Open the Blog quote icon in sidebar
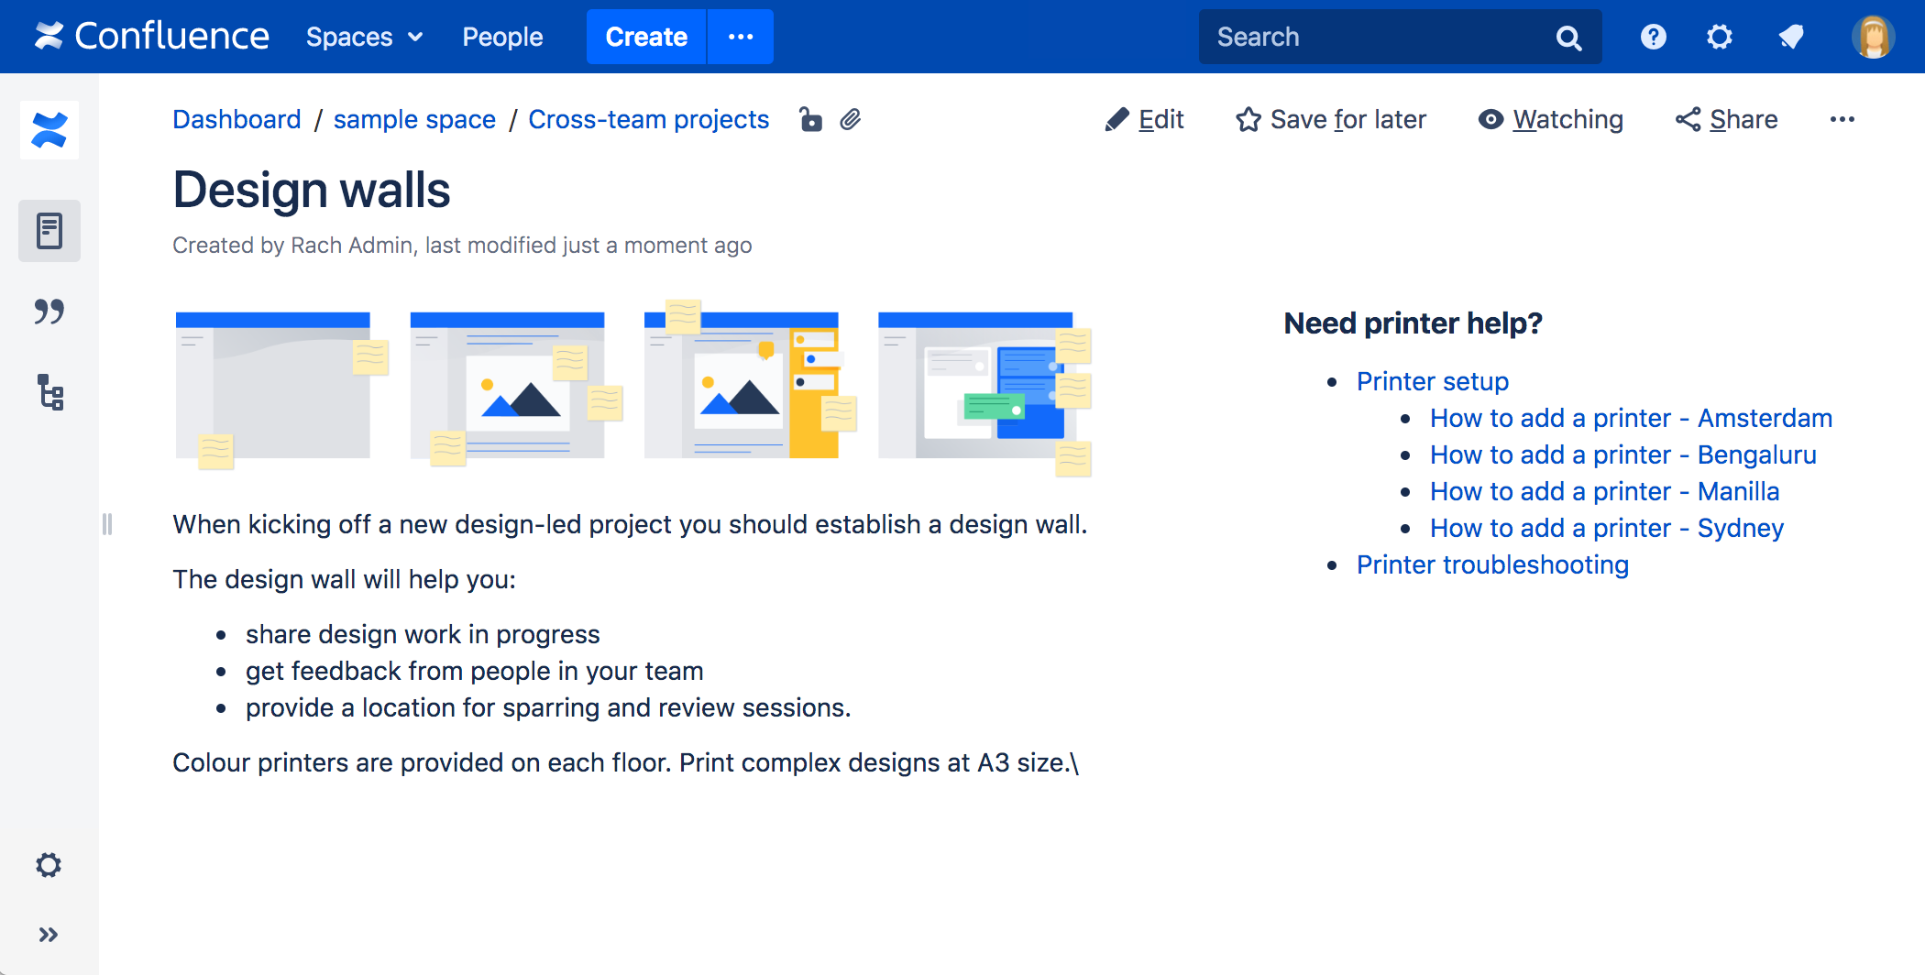Screen dimensions: 1925x975 pos(49,312)
